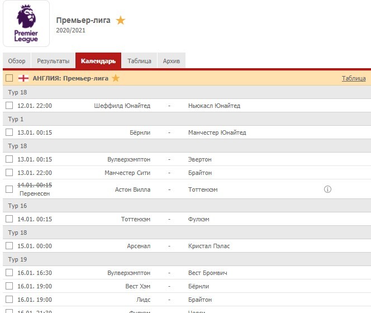Click the 12.01. 22:00 match time
The height and width of the screenshot is (313, 371).
pos(35,106)
